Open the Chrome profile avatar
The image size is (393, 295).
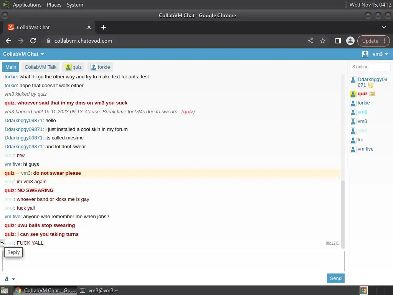point(350,41)
